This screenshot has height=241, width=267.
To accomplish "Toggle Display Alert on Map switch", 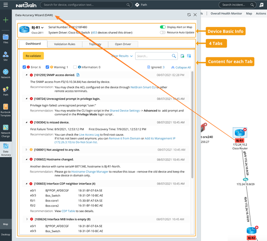I will tap(163, 27).
